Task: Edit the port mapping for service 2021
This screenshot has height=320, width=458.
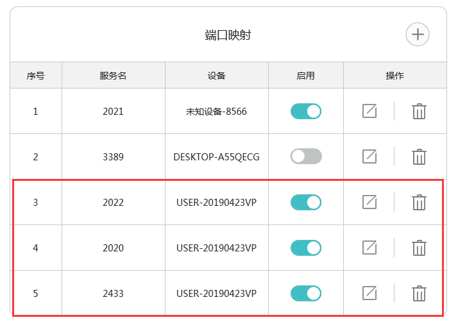Action: [x=369, y=111]
